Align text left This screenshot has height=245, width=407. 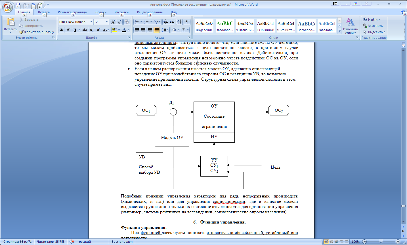pos(137,30)
